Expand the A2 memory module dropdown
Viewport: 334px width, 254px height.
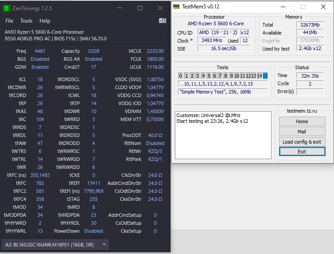point(55,245)
